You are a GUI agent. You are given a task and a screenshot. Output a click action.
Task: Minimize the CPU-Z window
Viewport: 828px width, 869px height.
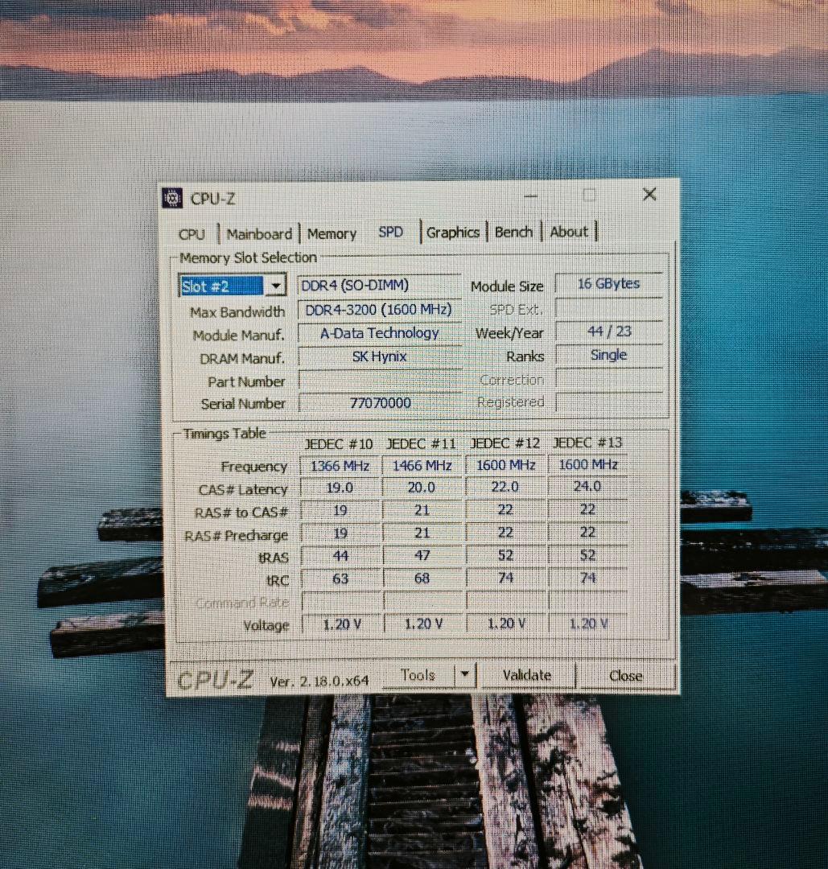[531, 195]
